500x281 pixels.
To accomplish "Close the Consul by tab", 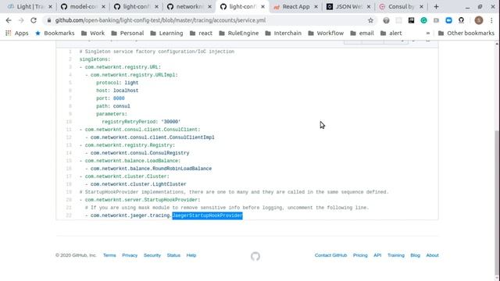I will click(x=421, y=7).
